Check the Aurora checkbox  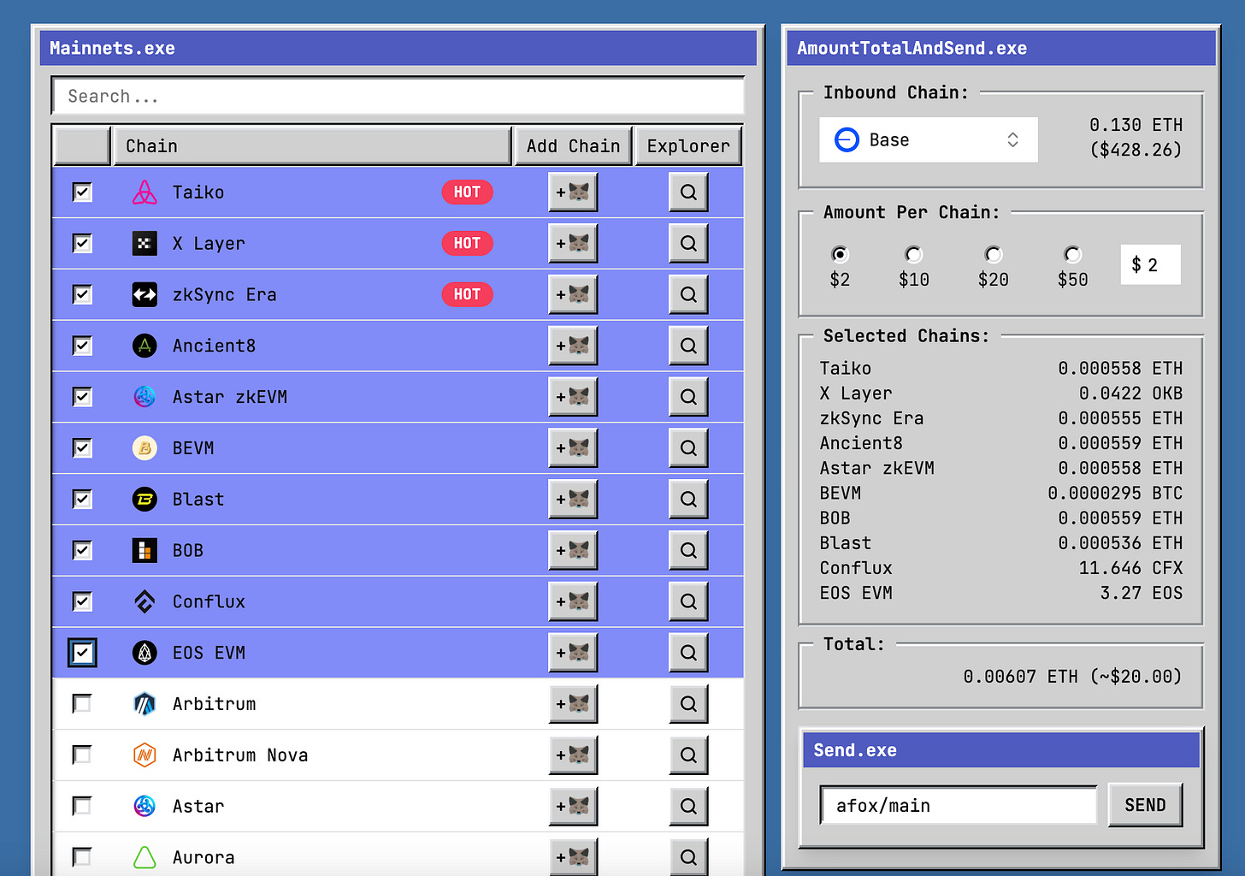82,857
